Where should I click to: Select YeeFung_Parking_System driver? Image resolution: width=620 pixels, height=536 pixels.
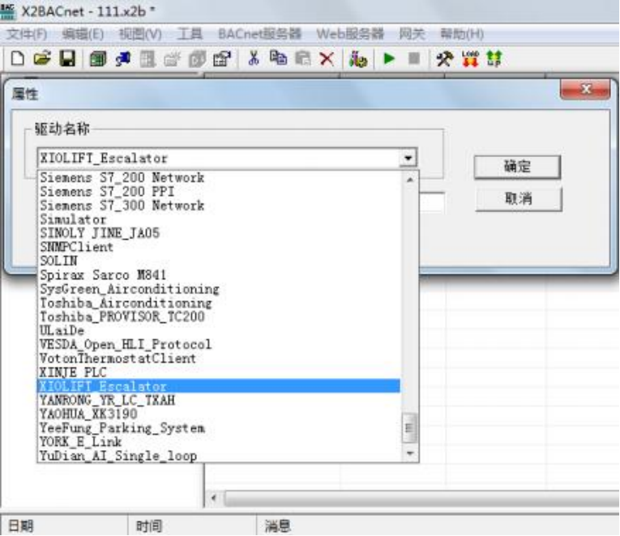[x=219, y=428]
